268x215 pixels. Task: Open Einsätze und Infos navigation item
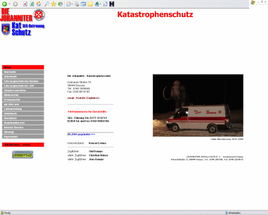[23, 90]
